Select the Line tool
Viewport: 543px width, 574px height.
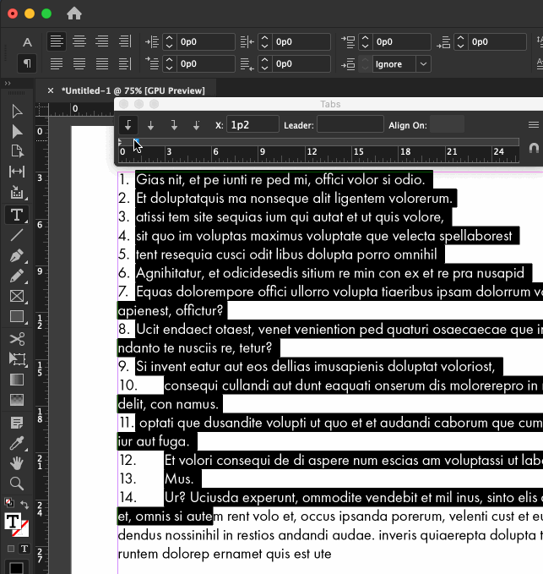(17, 235)
